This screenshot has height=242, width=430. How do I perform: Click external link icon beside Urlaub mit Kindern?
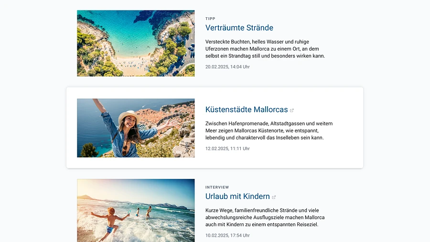point(274,197)
